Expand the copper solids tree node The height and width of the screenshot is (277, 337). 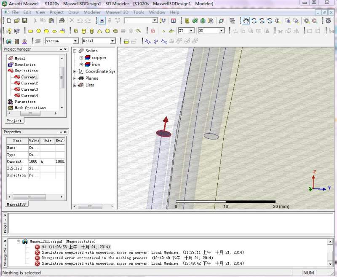(x=81, y=58)
